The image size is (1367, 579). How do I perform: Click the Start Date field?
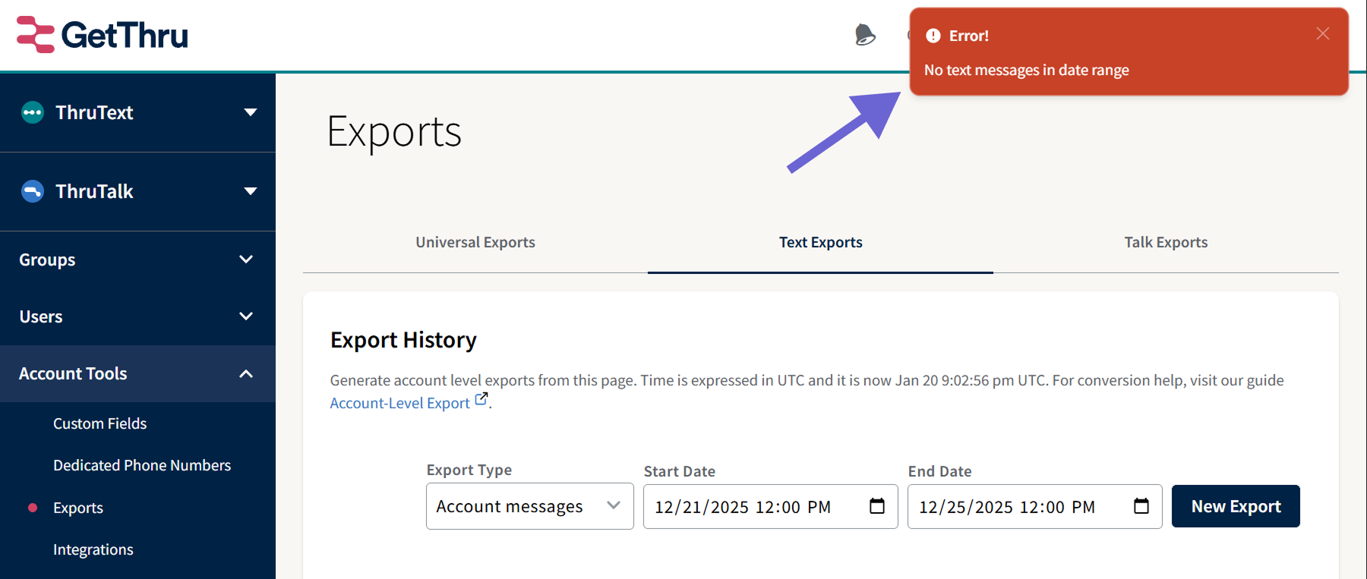click(771, 506)
